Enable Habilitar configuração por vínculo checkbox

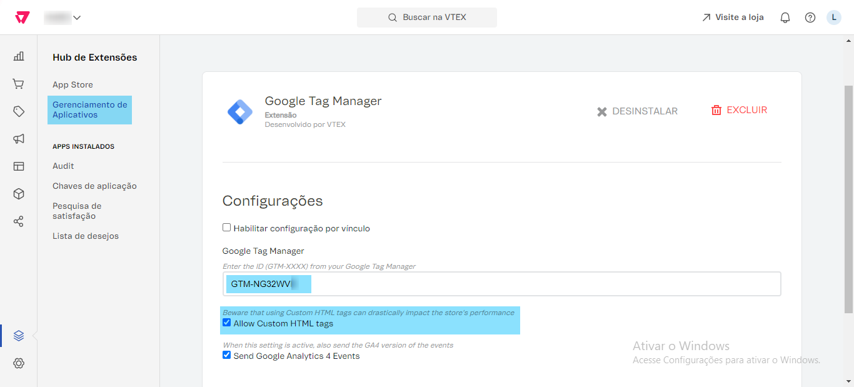point(227,228)
